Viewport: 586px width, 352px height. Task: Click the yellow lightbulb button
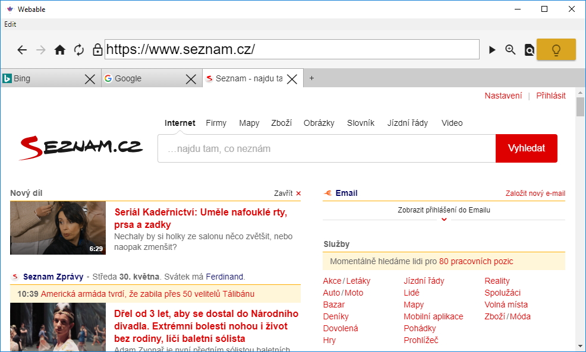coord(556,50)
